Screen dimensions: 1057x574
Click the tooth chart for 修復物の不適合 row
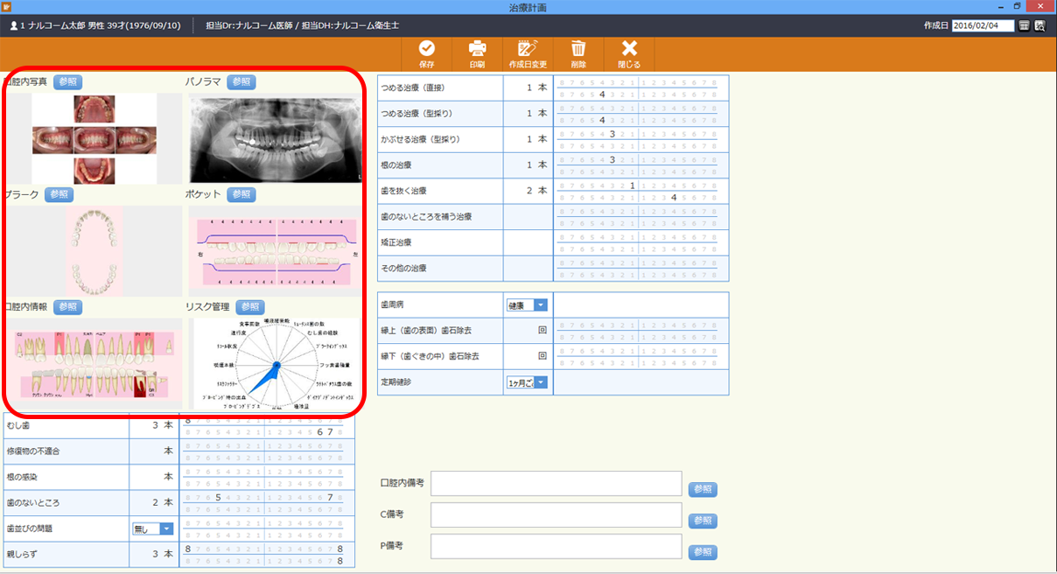[x=266, y=451]
